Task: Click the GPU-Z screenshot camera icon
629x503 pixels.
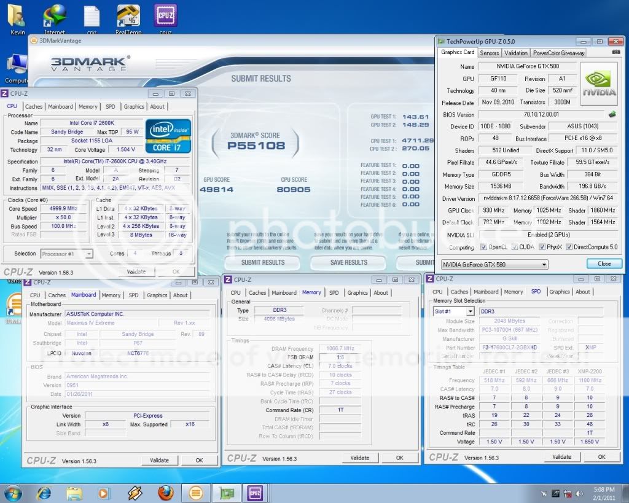Action: 616,52
